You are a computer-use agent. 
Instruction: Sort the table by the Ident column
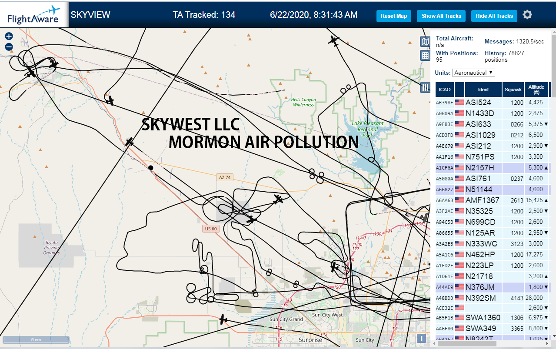tap(483, 90)
